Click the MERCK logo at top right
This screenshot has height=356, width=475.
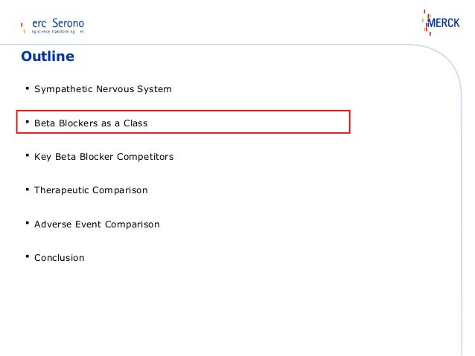pos(441,22)
